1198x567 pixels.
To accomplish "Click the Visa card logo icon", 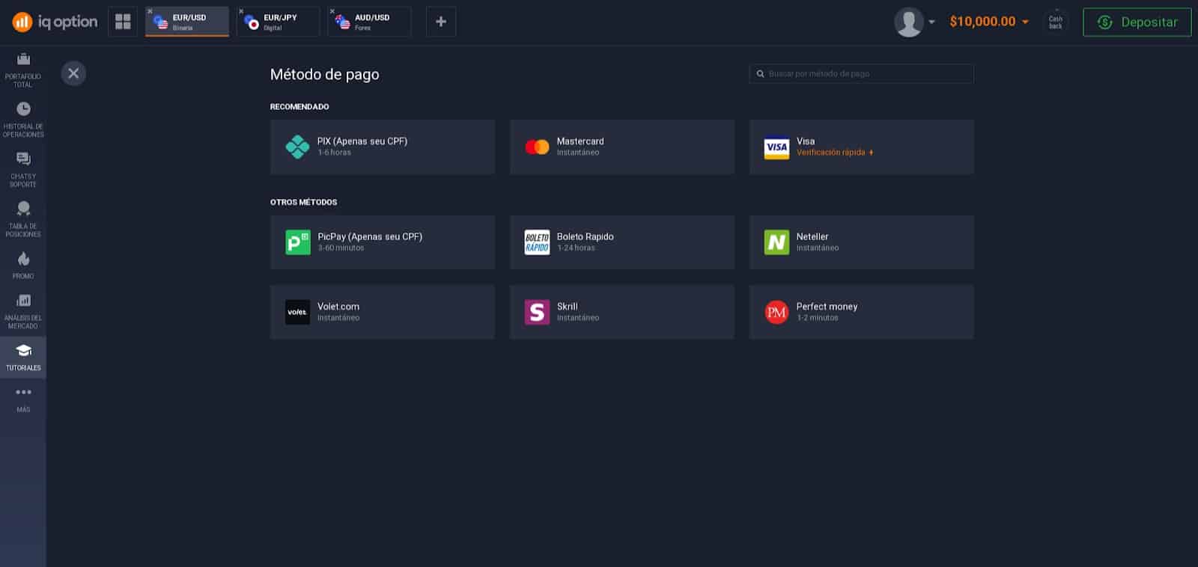I will coord(776,147).
